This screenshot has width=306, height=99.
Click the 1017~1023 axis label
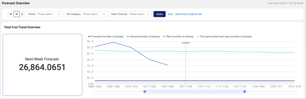(x=149, y=86)
